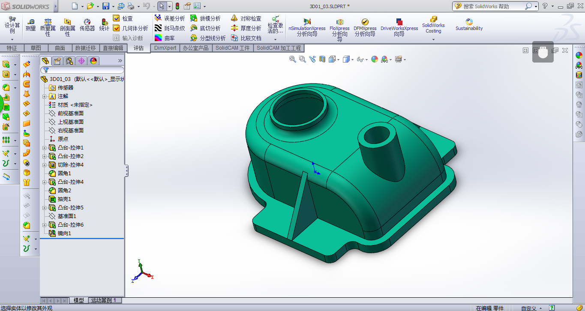This screenshot has width=585, height=311.
Task: Toggle the Check (检查) checkbox
Action: [116, 18]
